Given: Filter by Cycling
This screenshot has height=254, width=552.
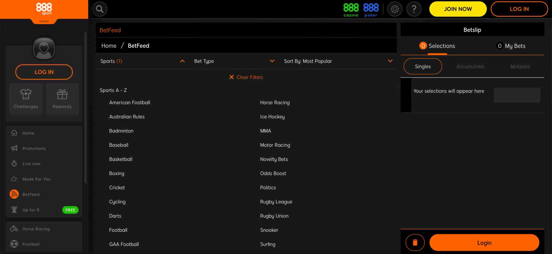Looking at the screenshot, I should (117, 202).
